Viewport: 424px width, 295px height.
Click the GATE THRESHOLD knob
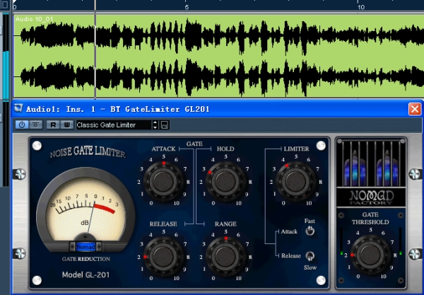pyautogui.click(x=370, y=255)
